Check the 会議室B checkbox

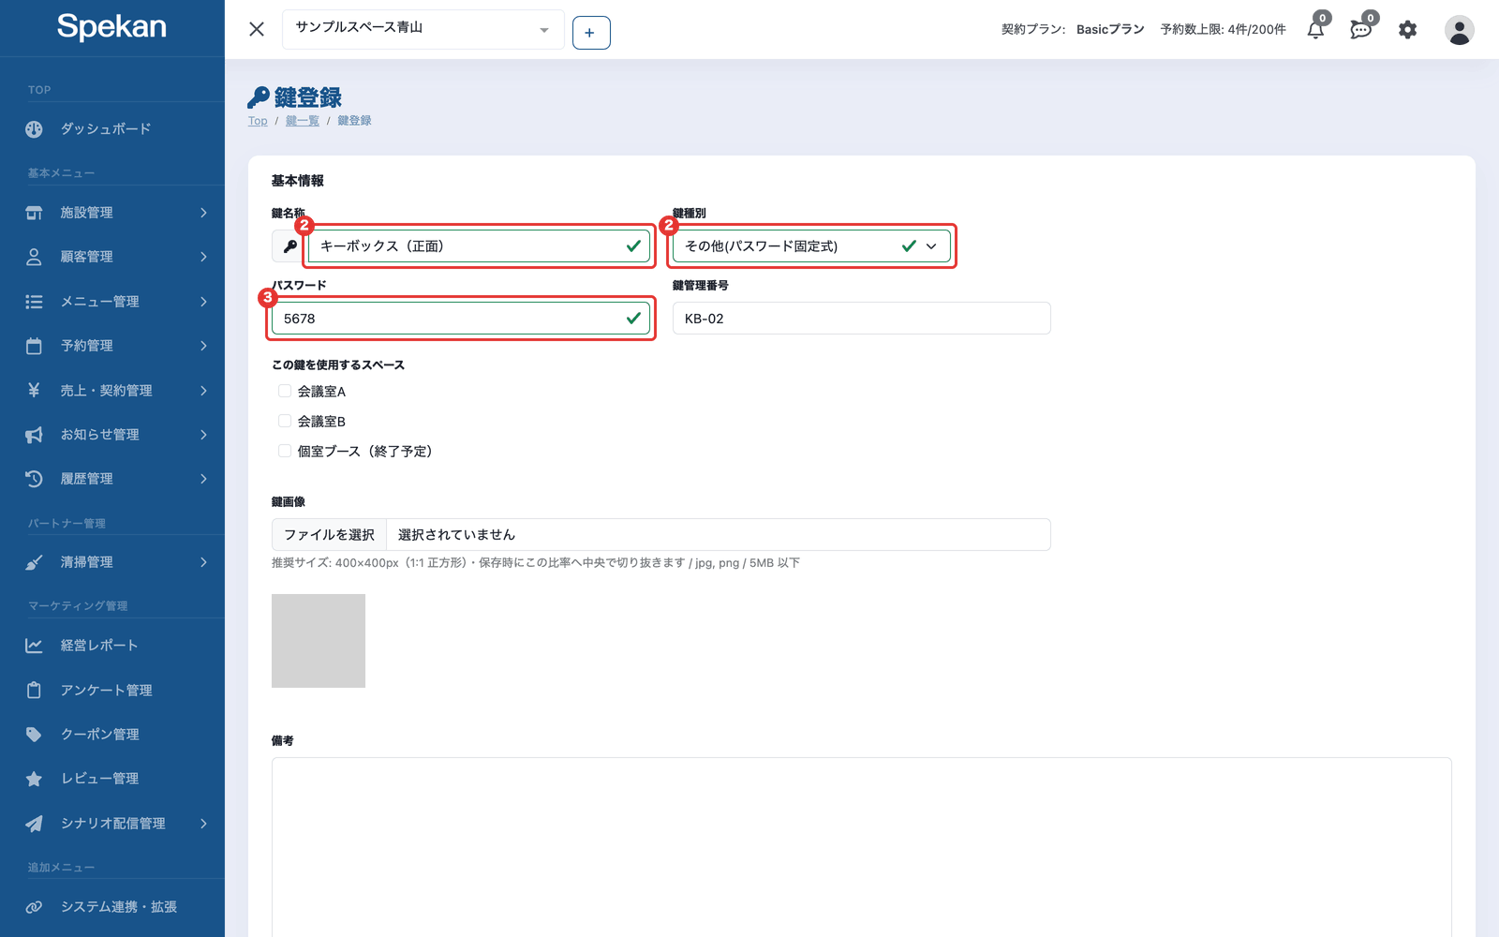[285, 421]
